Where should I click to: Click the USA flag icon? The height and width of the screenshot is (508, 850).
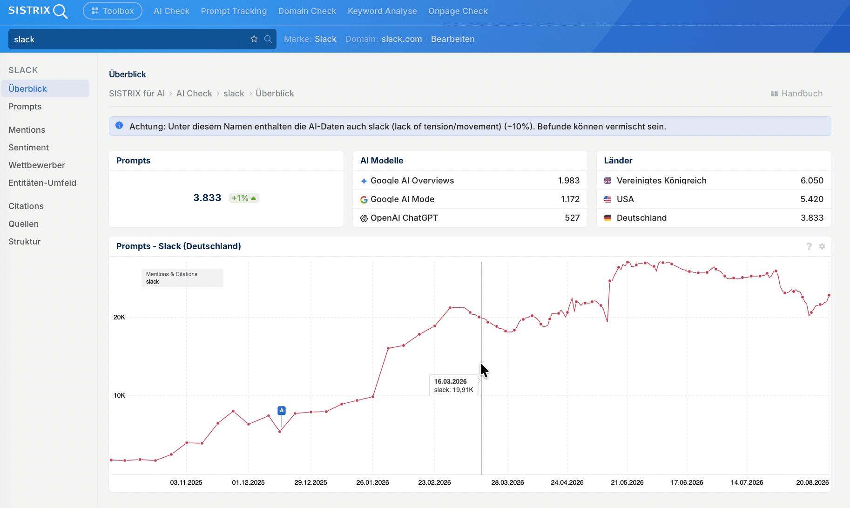tap(607, 199)
